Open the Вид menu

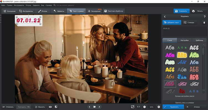(x=43, y=5)
